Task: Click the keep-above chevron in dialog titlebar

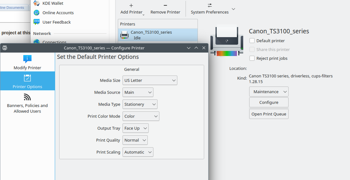Action: 196,48
